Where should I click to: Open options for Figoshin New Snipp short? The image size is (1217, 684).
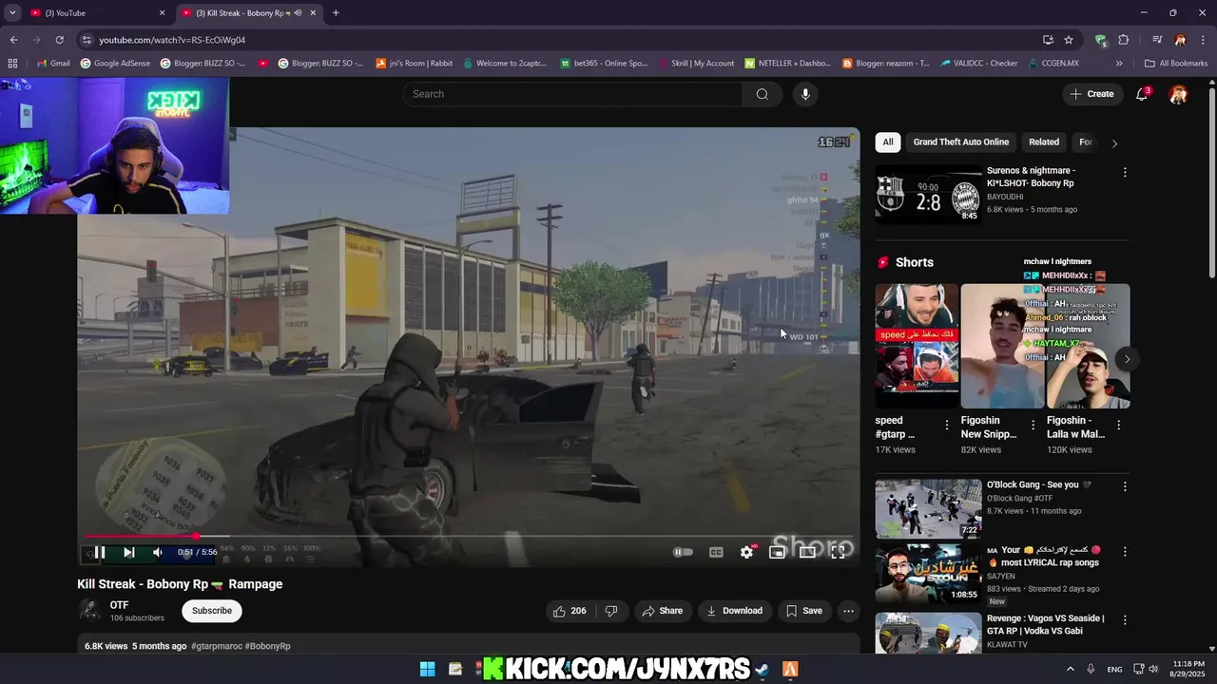(x=1033, y=426)
